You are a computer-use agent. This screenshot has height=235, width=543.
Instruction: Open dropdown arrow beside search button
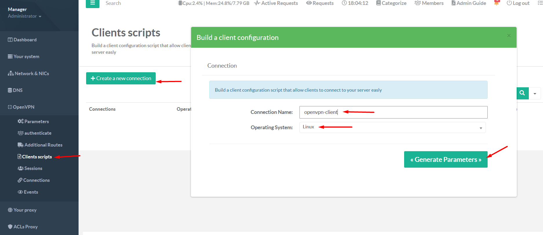(535, 93)
